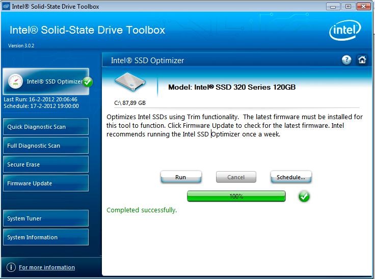Open Quick Diagnostic Scan
This screenshot has height=279, width=375.
[46, 126]
